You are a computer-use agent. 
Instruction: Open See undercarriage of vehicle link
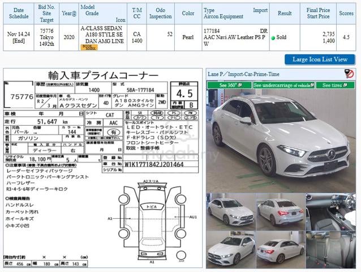pyautogui.click(x=283, y=85)
